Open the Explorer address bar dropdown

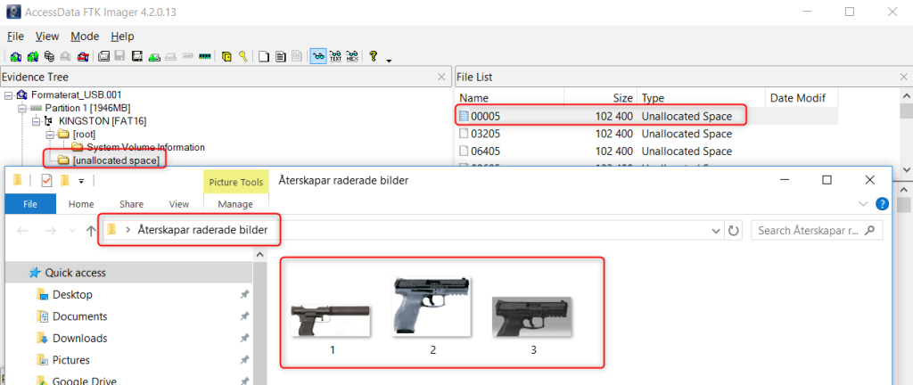714,231
